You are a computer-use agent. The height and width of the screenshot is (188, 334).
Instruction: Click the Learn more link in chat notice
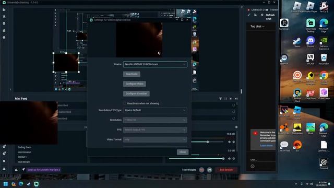(x=266, y=145)
